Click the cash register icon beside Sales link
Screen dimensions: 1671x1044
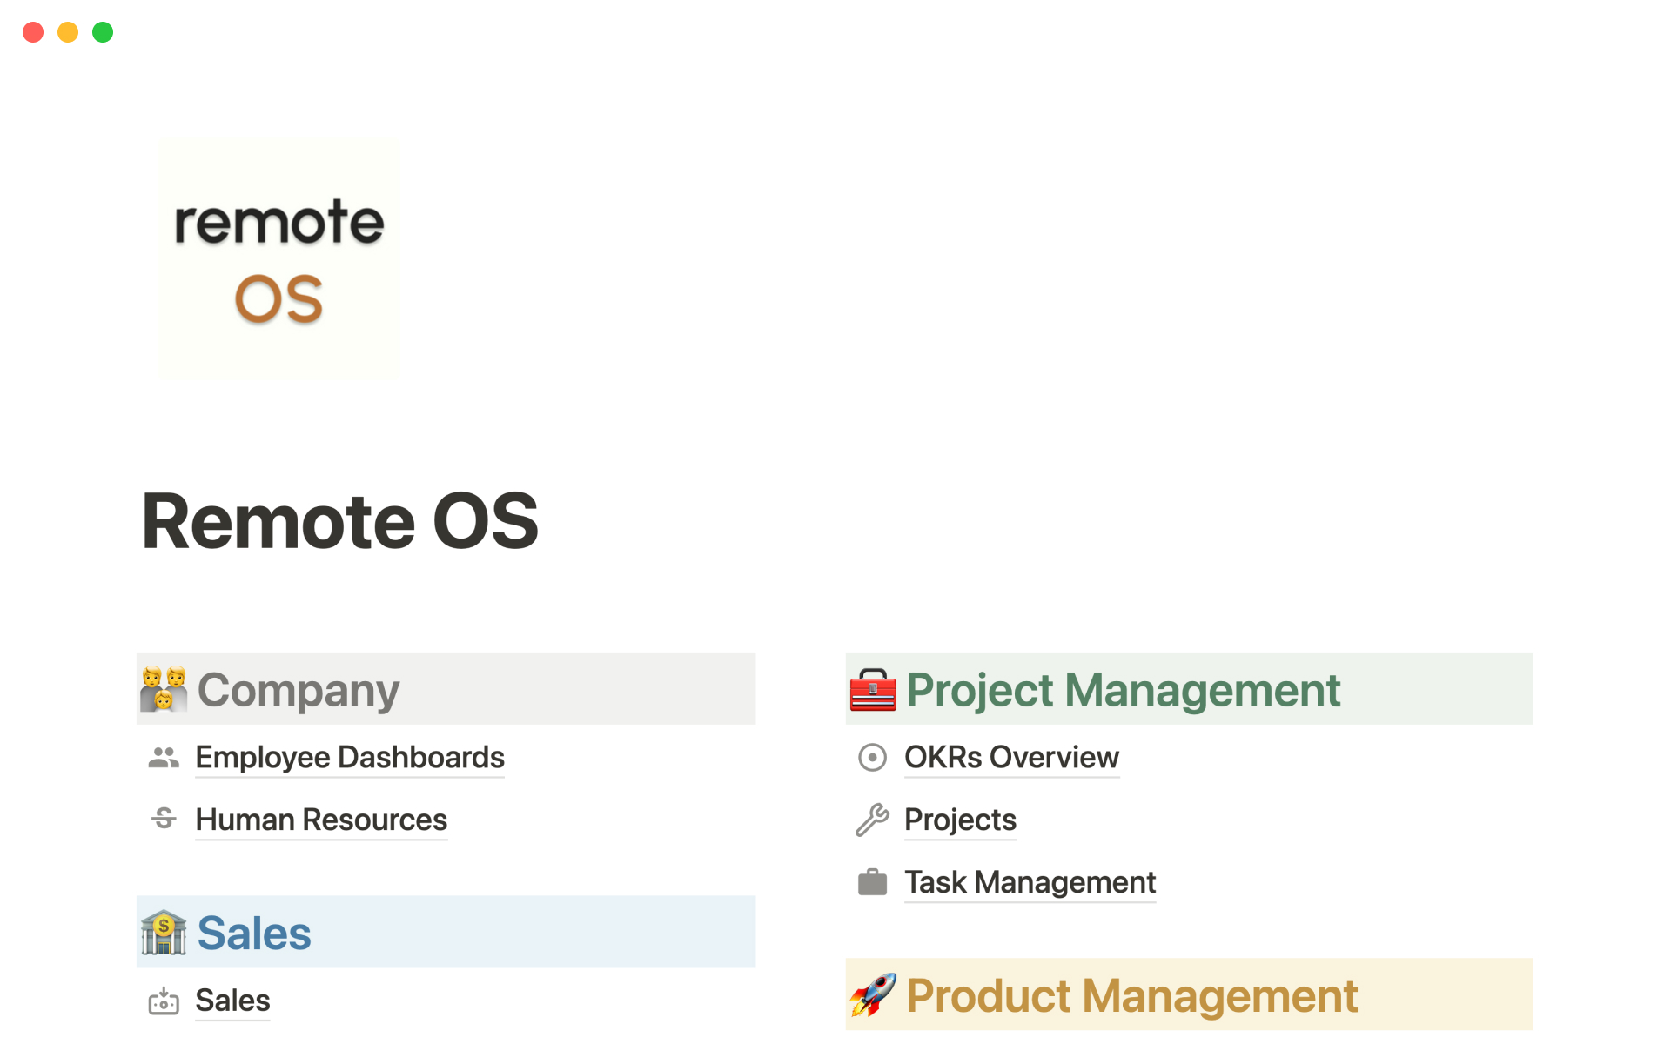164,1001
